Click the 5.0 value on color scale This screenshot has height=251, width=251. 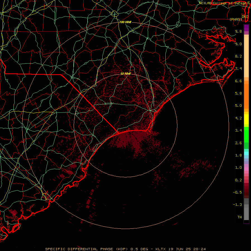point(238,106)
